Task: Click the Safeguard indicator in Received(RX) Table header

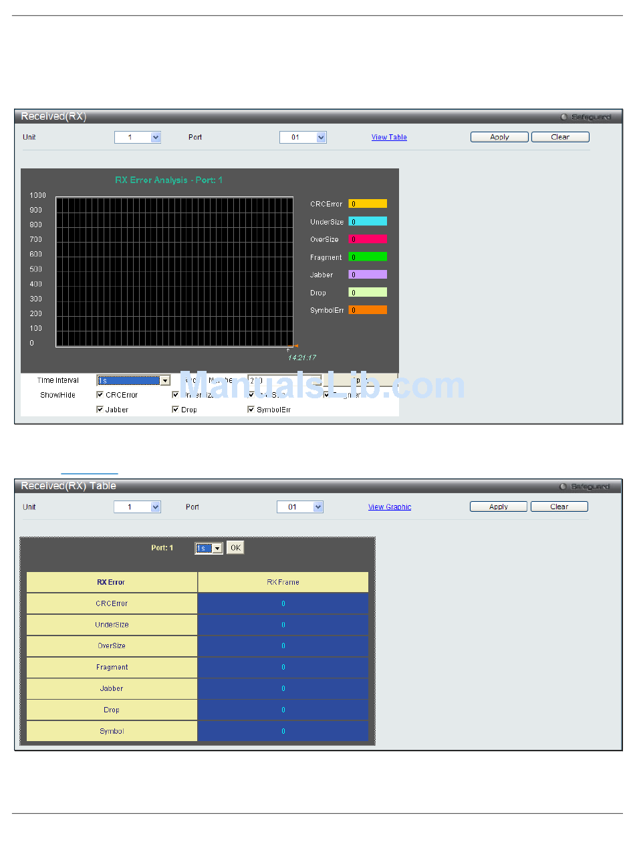Action: (x=584, y=486)
